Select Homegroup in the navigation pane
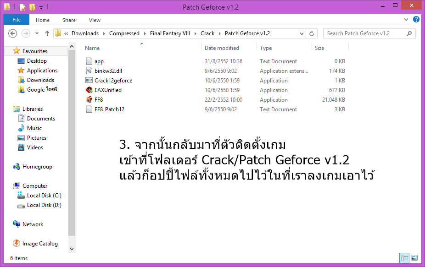Viewport: 425px width, 267px height. click(37, 167)
